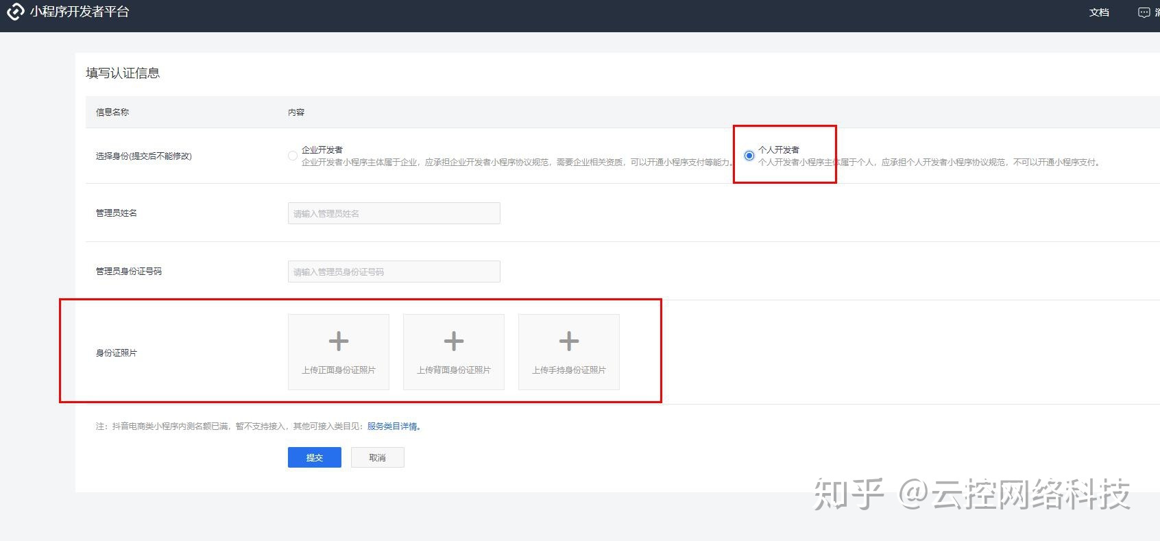Open 文档 in the top navigation

pyautogui.click(x=1099, y=12)
